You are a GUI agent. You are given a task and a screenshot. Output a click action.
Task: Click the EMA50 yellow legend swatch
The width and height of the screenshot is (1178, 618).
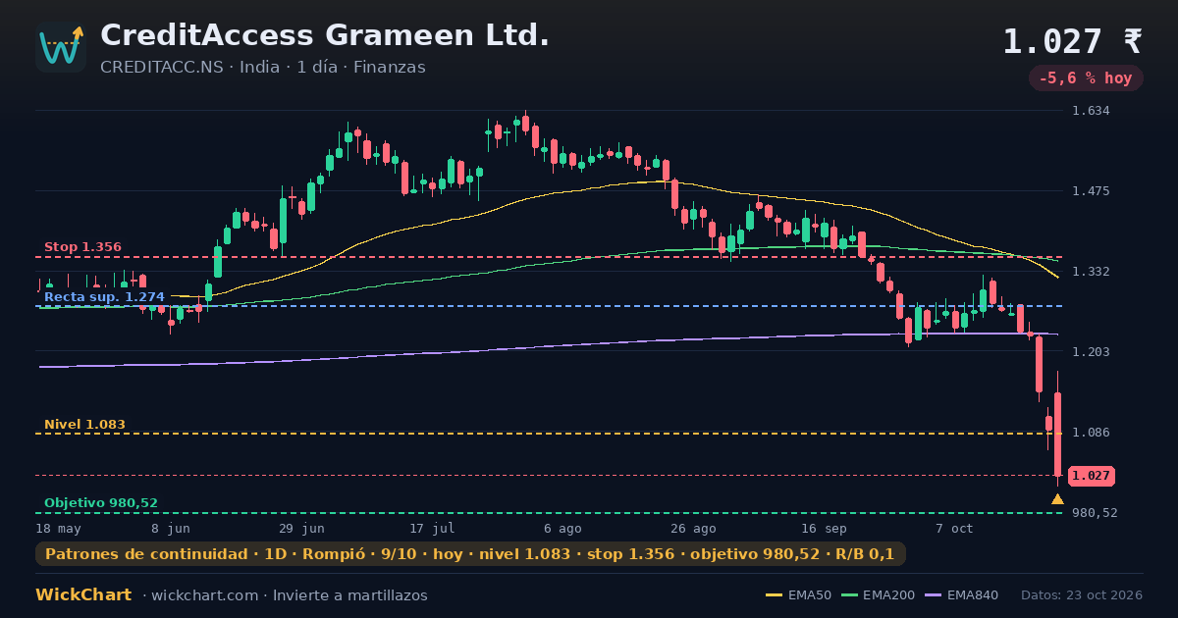point(774,595)
